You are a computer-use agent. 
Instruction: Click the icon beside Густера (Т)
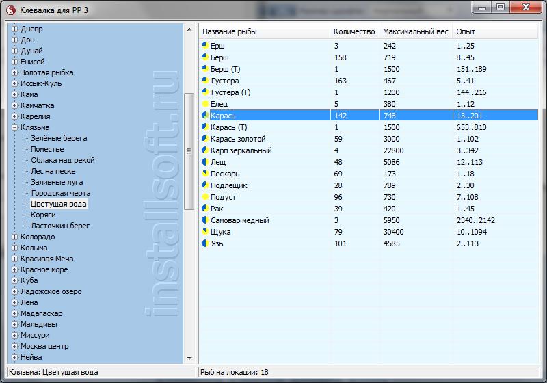click(204, 92)
